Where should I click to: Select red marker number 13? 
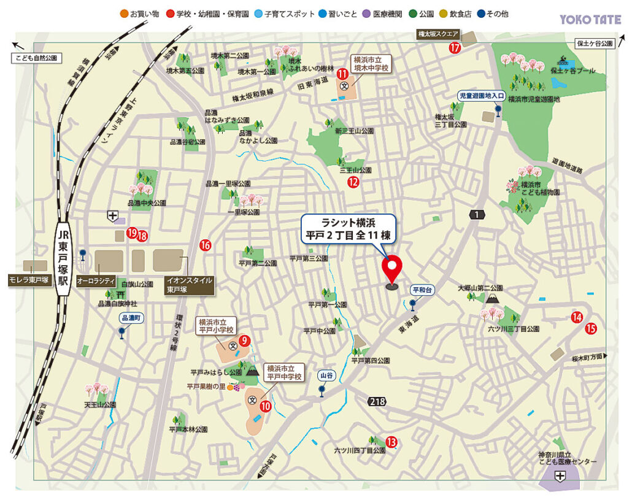[x=391, y=441]
